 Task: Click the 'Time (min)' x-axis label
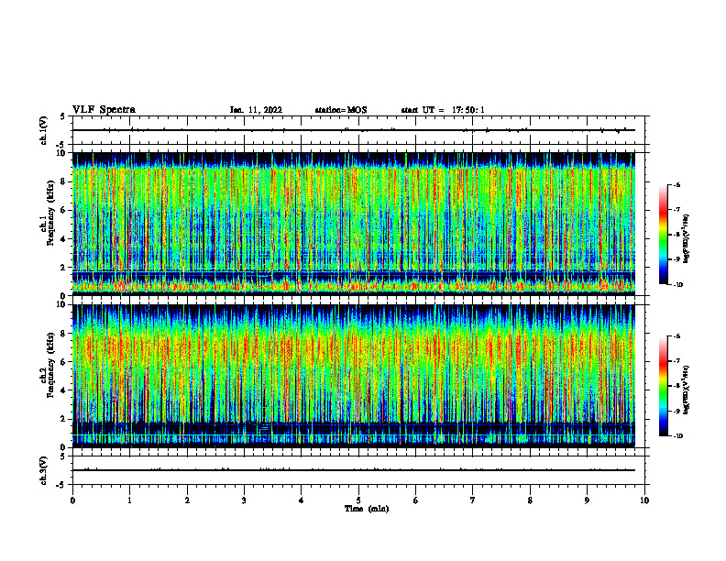[367, 509]
